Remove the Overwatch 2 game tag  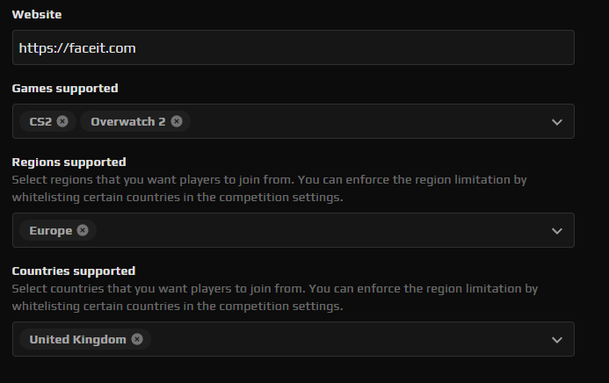177,121
